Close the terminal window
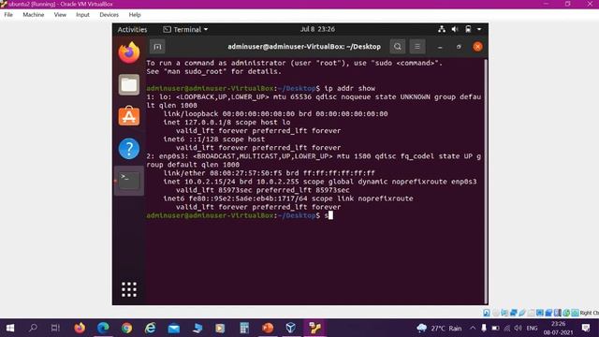This screenshot has height=337, width=599. pos(477,47)
